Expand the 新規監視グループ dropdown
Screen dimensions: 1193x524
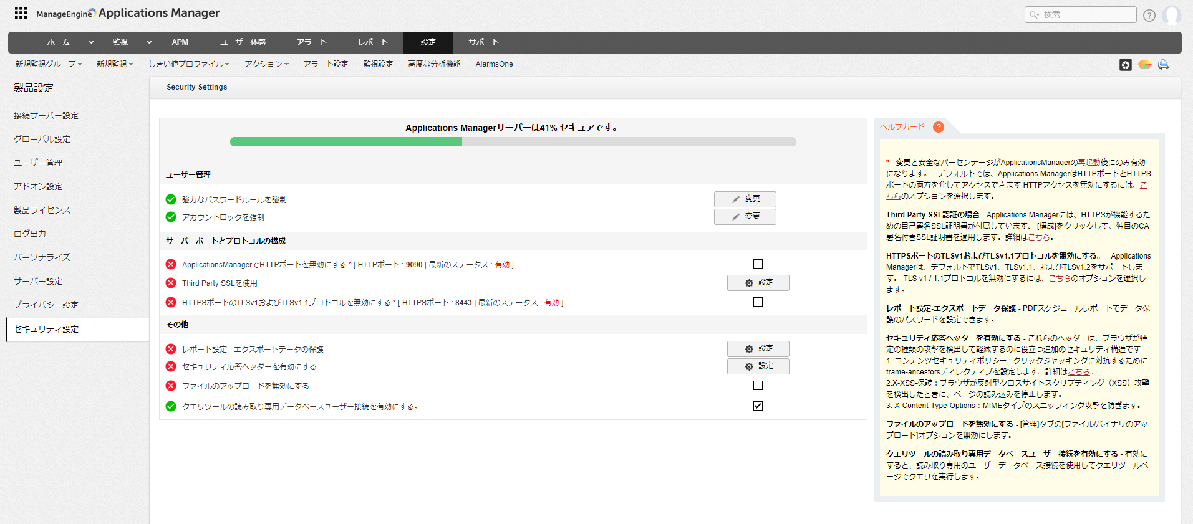tap(49, 64)
